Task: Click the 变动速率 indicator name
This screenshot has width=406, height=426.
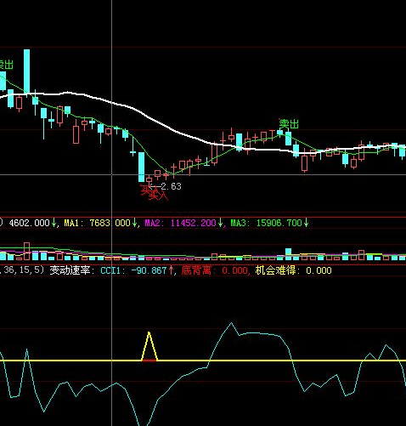Action: point(70,270)
